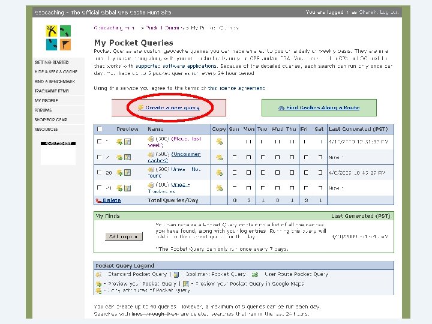432x324 pixels.
Task: Select the Places last week row checkbox
Action: click(100, 142)
